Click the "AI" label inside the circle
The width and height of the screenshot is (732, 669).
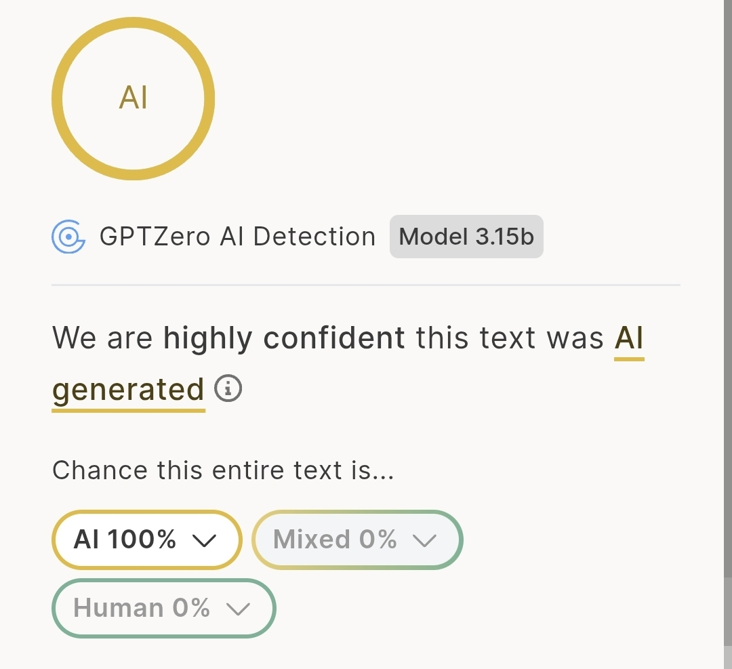pos(133,99)
